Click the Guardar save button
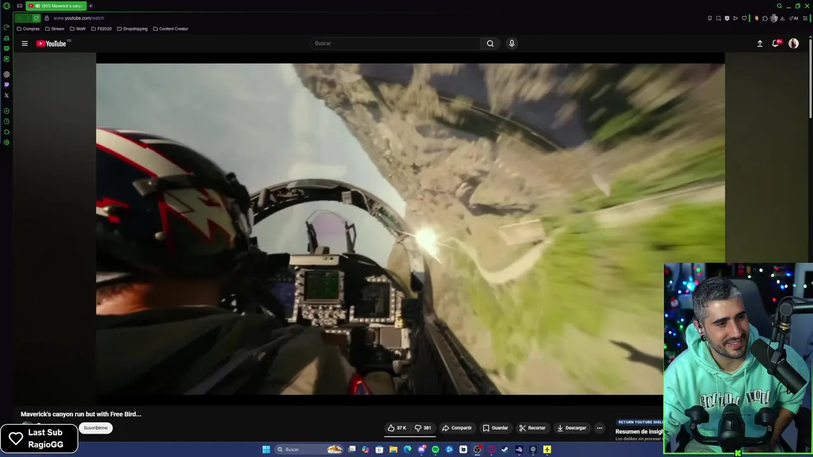 tap(495, 428)
